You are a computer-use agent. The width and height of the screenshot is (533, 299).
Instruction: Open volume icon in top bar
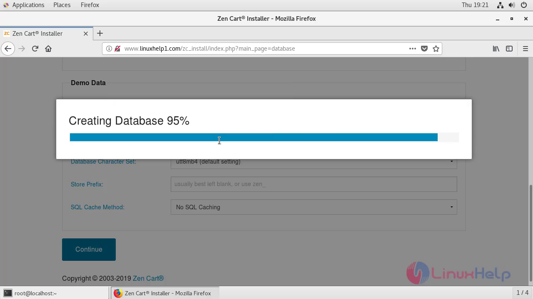coord(512,5)
